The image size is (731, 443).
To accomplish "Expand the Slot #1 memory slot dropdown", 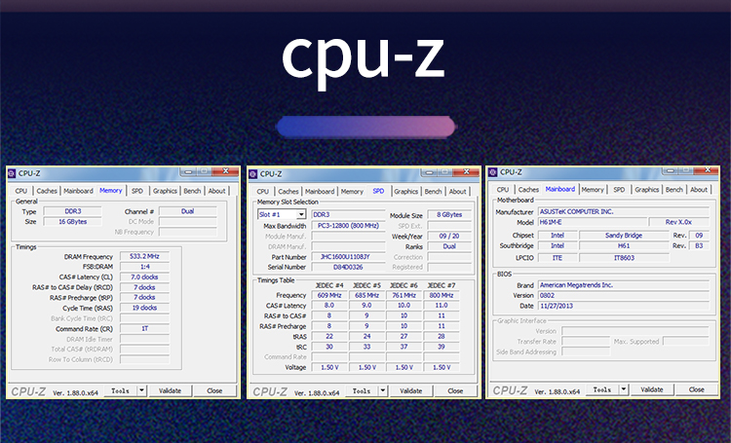I will pyautogui.click(x=301, y=214).
